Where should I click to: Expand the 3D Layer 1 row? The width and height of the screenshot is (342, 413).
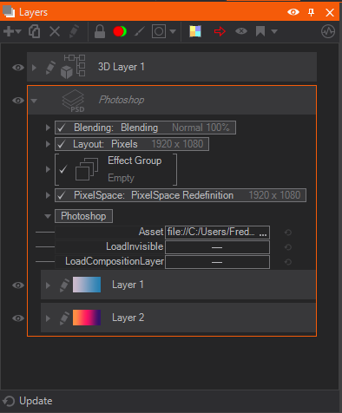[x=34, y=68]
